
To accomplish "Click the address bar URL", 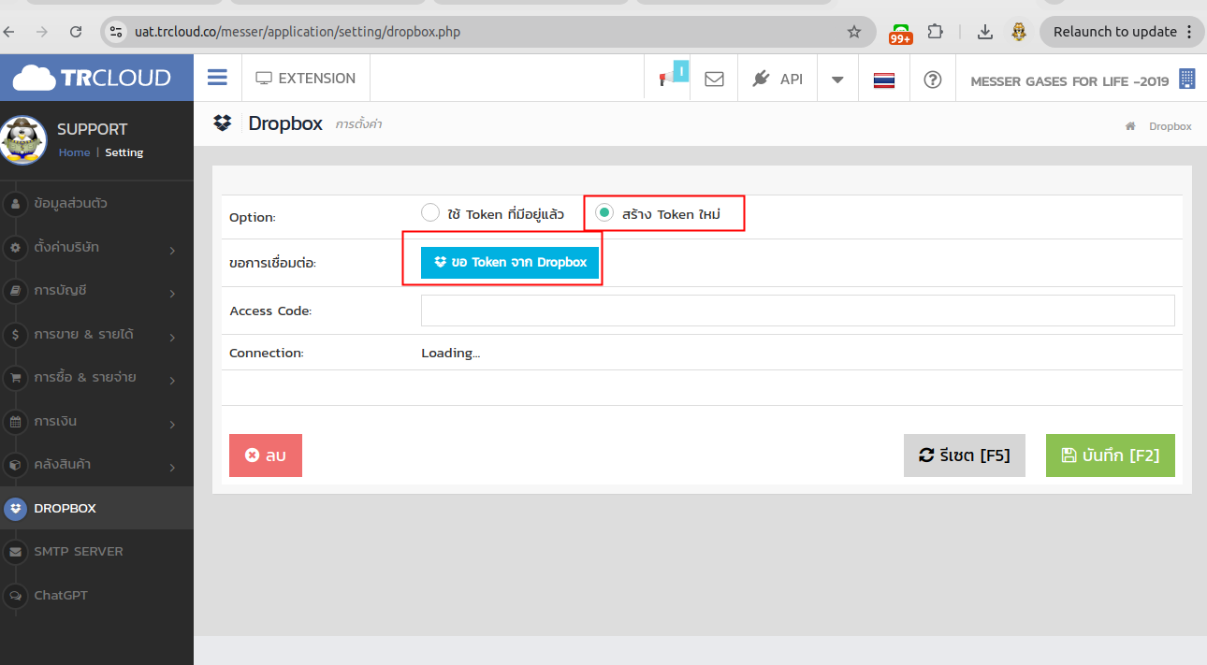I will click(298, 32).
